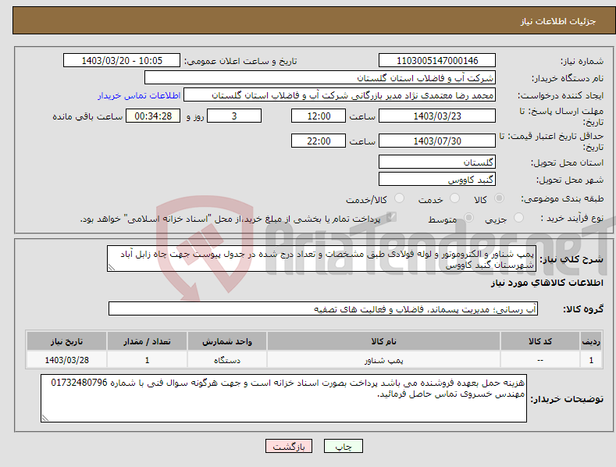Click the announcement date field 1403/03/20 - 10:05
The height and width of the screenshot is (467, 616).
point(122,61)
